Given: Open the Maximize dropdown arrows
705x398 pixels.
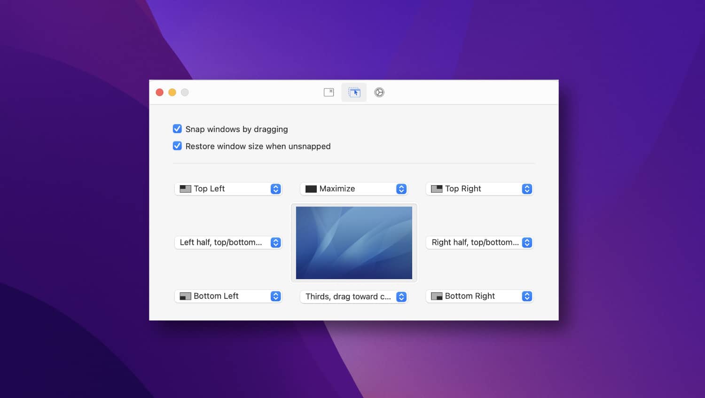Looking at the screenshot, I should pyautogui.click(x=401, y=189).
